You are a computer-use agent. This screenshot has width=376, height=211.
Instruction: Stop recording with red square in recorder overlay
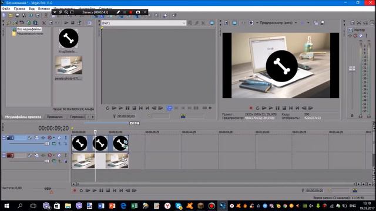click(x=130, y=12)
